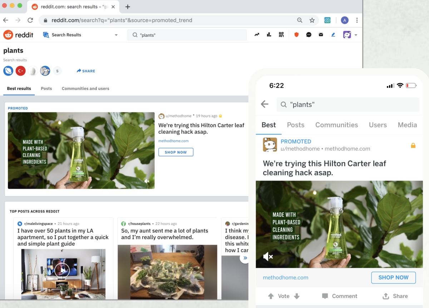Unmute the desktop promoted video
The width and height of the screenshot is (429, 308).
[x=147, y=181]
